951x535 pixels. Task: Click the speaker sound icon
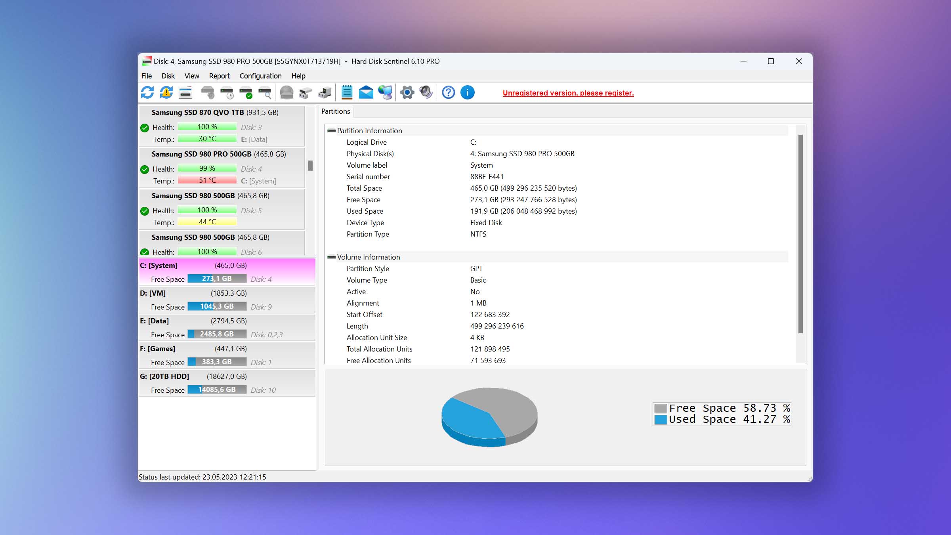(426, 93)
